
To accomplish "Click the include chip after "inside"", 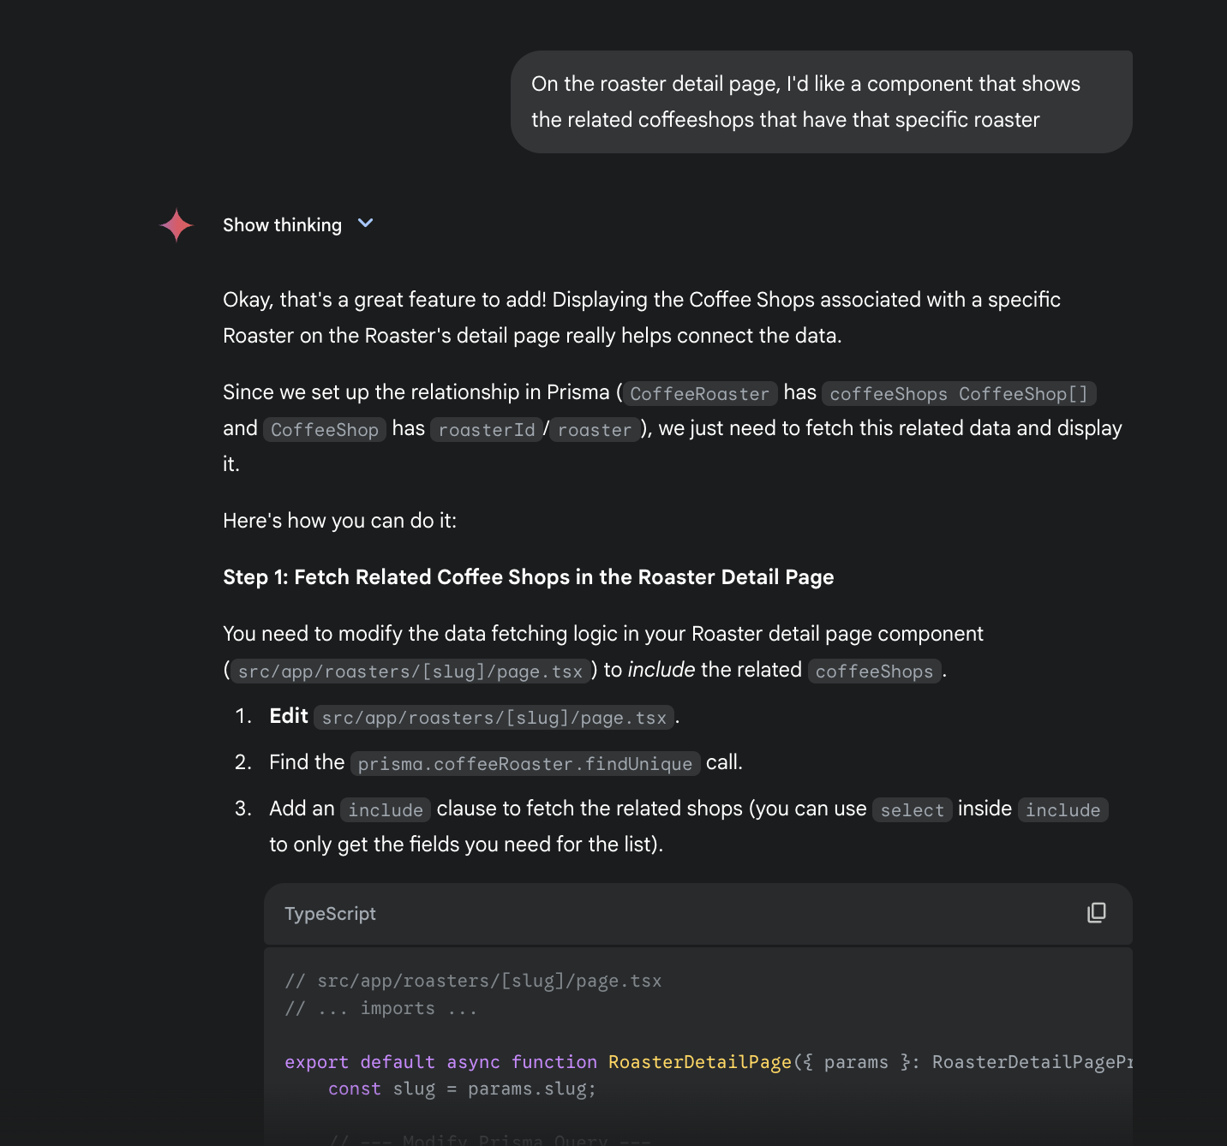I will (x=1063, y=810).
